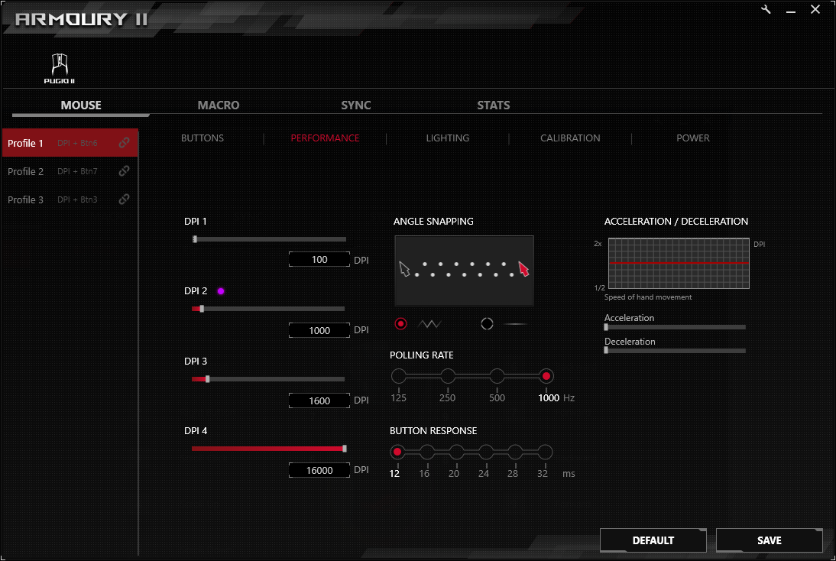Set button response to 24 ms
This screenshot has width=836, height=561.
(486, 452)
